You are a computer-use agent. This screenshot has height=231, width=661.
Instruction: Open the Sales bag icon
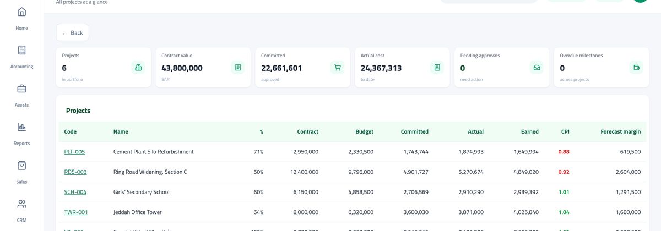pyautogui.click(x=21, y=166)
